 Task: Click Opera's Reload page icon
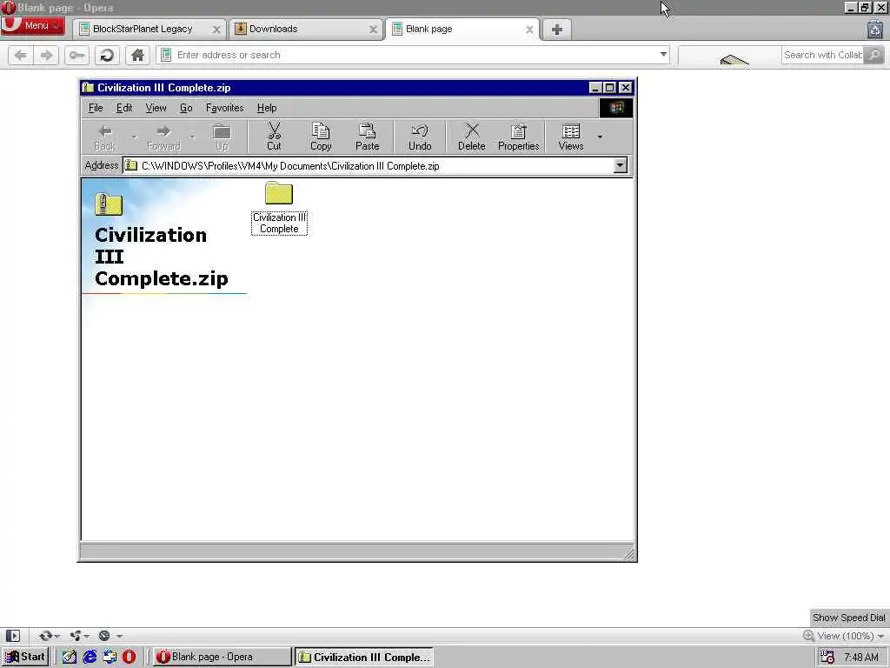(106, 55)
